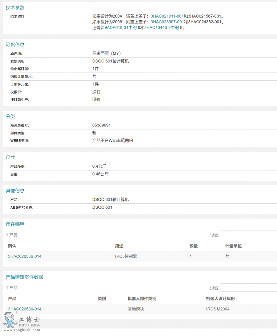Select the 订货信息 section heading
The width and height of the screenshot is (277, 336).
15,44
